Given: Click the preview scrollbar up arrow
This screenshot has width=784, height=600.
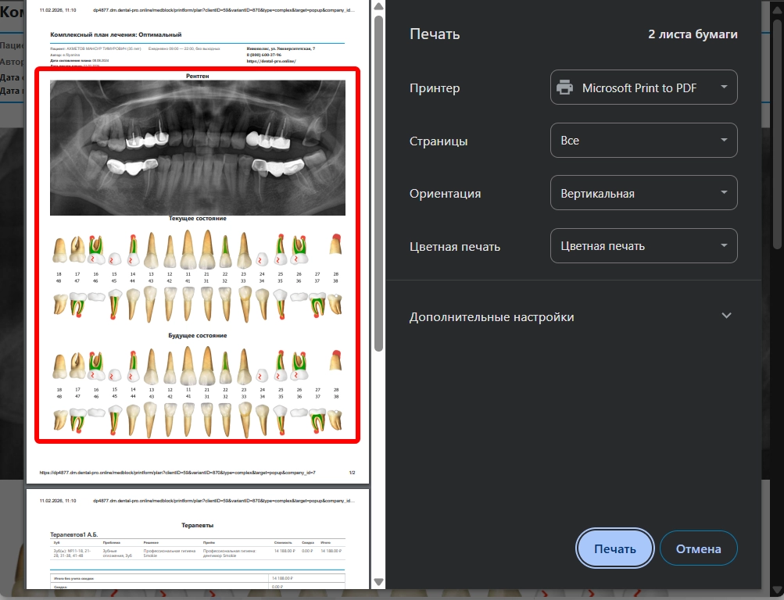Looking at the screenshot, I should (378, 7).
